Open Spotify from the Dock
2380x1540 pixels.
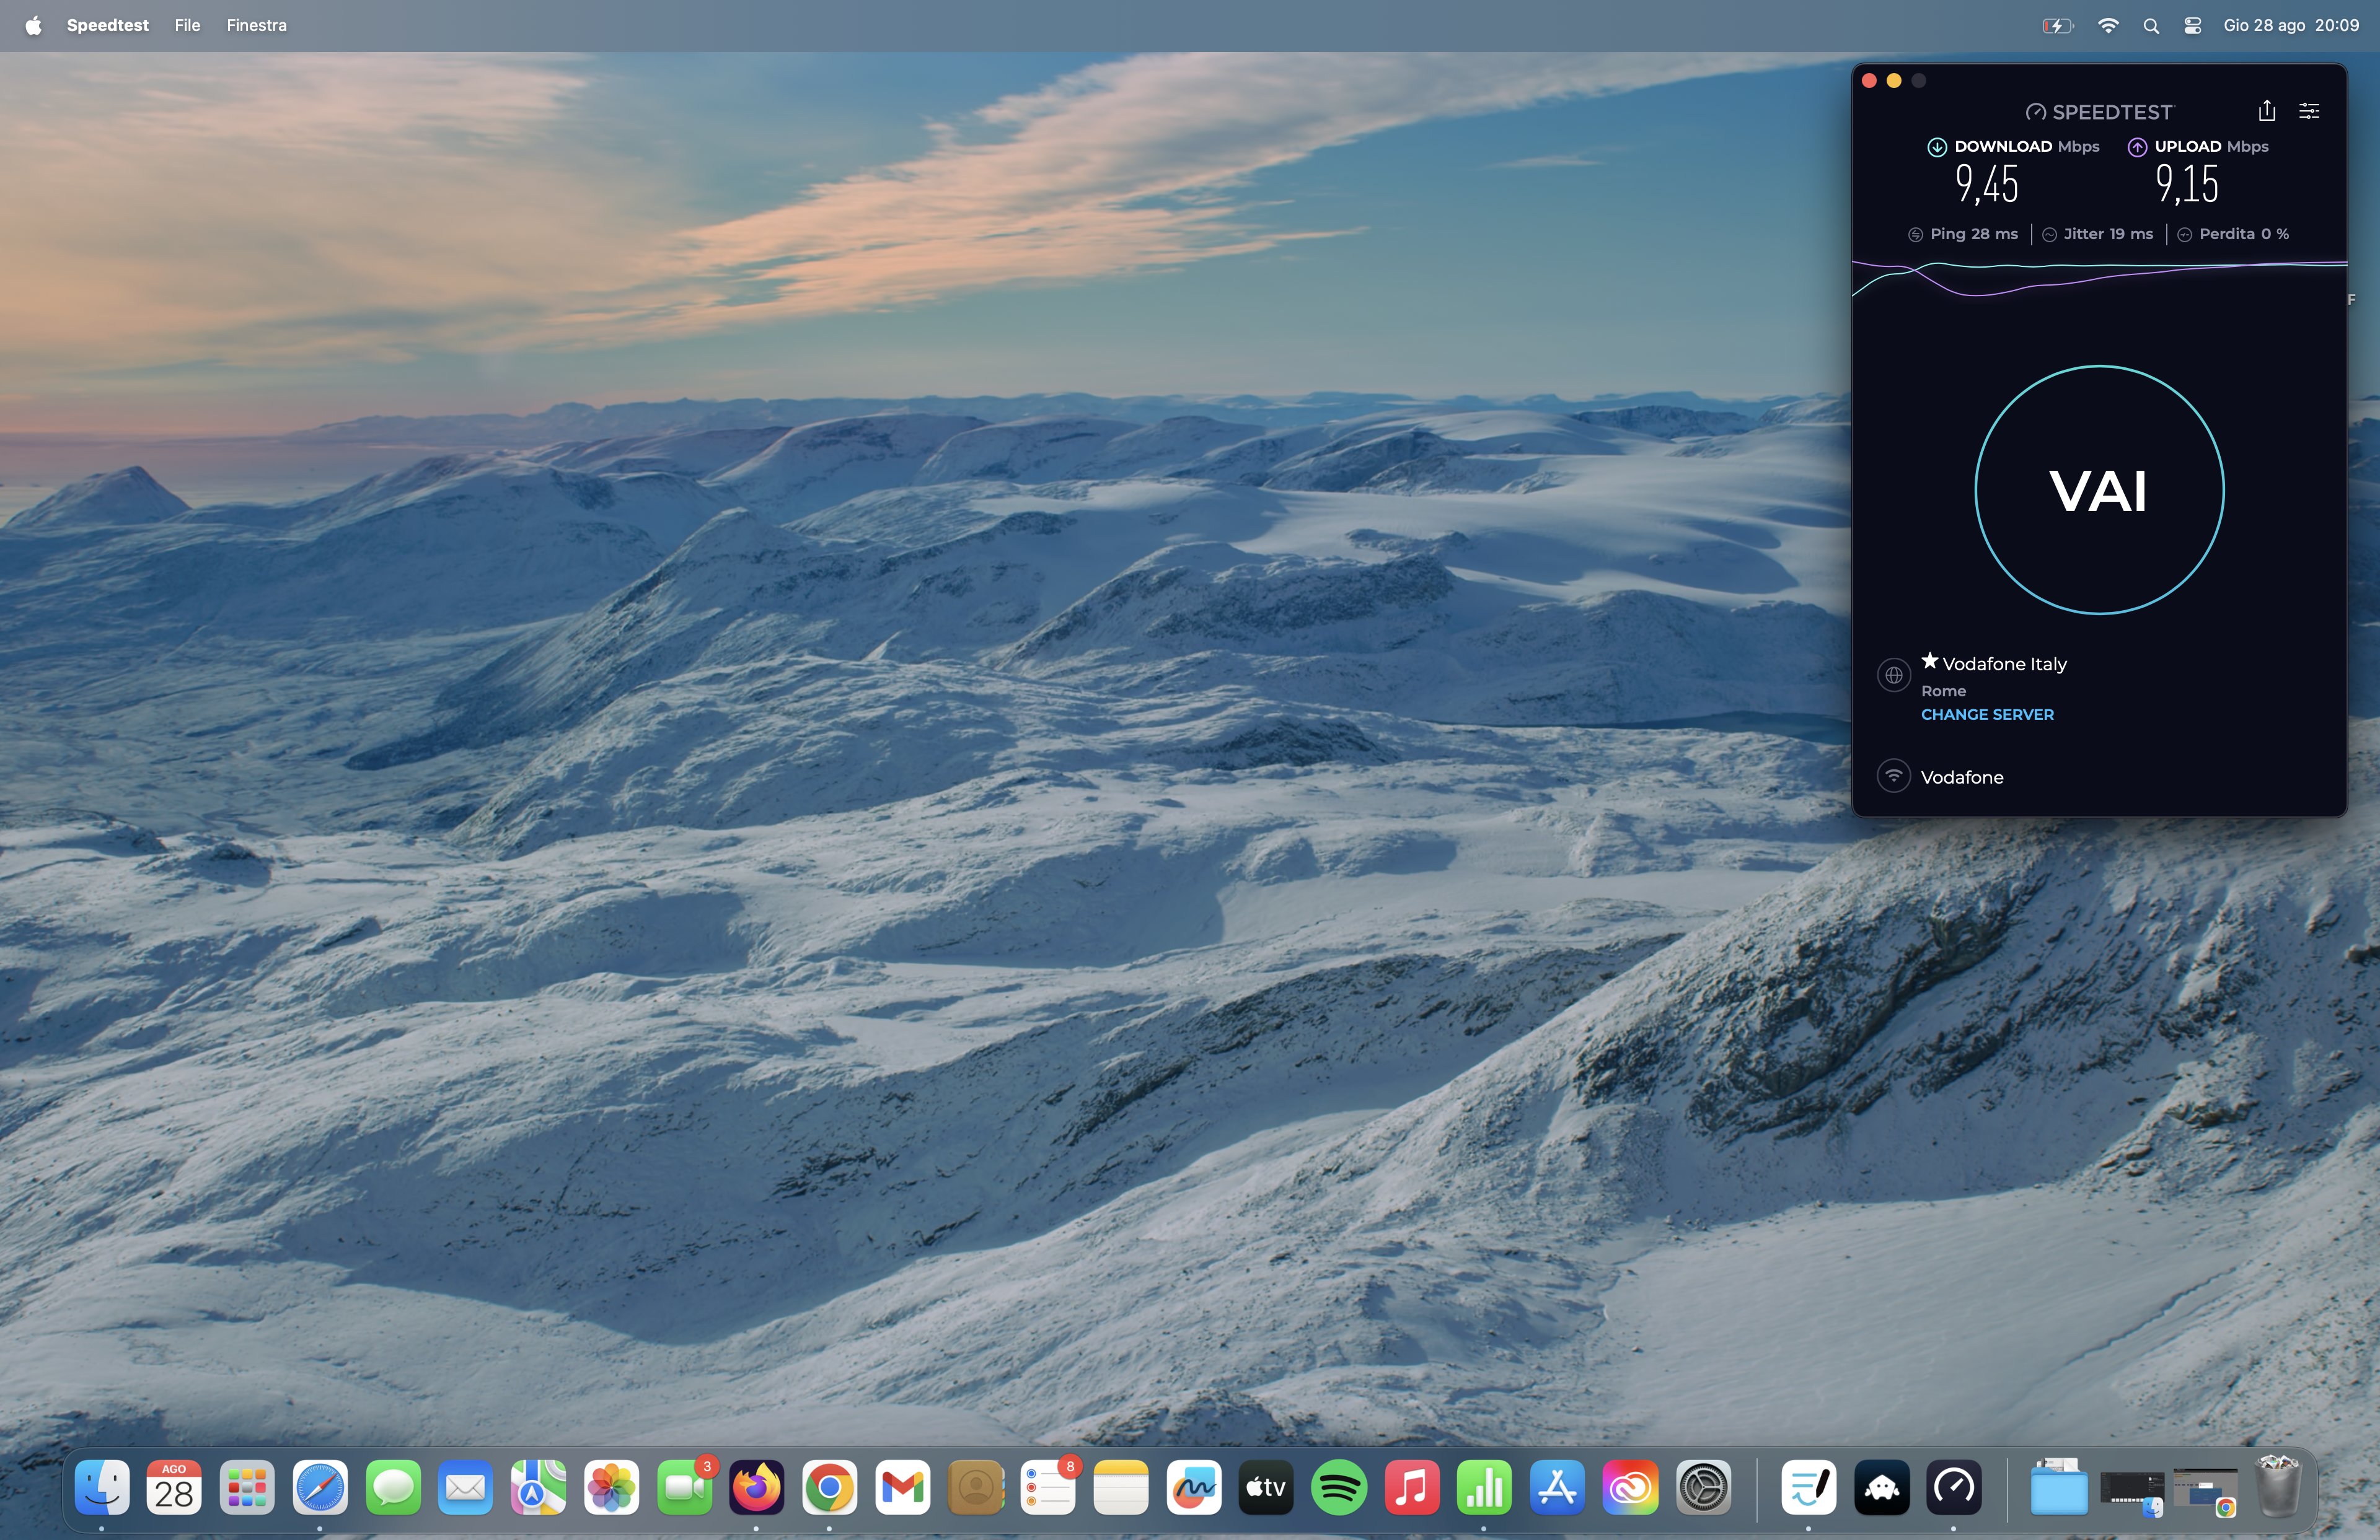1339,1488
